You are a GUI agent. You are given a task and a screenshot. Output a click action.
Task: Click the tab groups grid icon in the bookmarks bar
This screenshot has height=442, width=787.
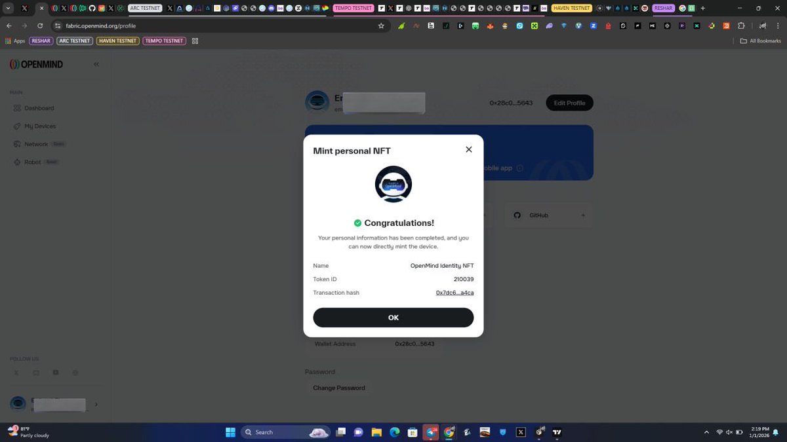[x=195, y=41]
